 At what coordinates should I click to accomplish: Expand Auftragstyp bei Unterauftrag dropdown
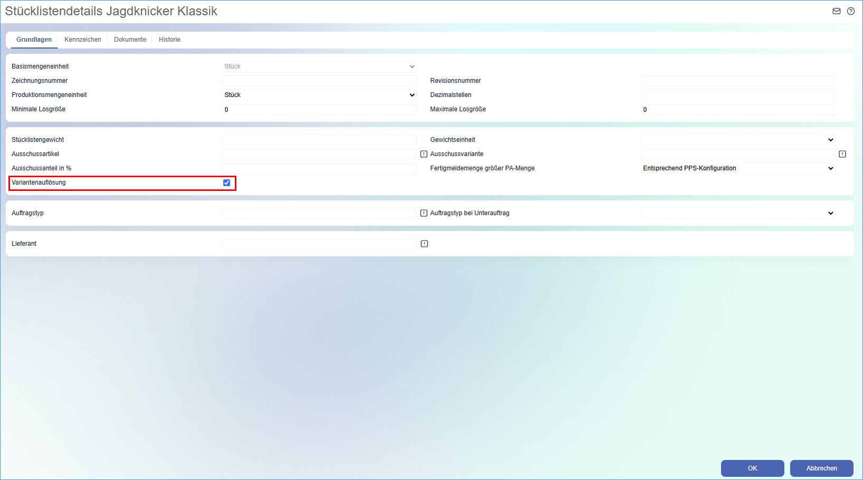738,213
